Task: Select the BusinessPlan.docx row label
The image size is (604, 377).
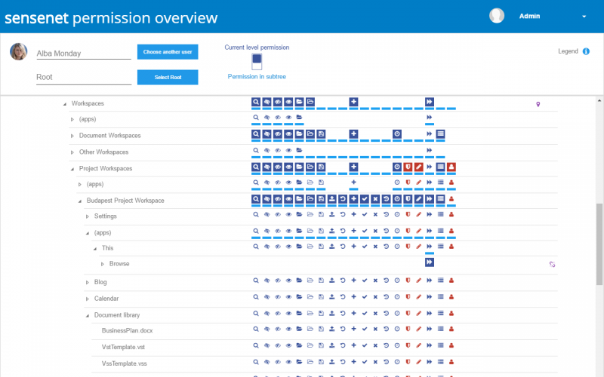Action: point(127,331)
